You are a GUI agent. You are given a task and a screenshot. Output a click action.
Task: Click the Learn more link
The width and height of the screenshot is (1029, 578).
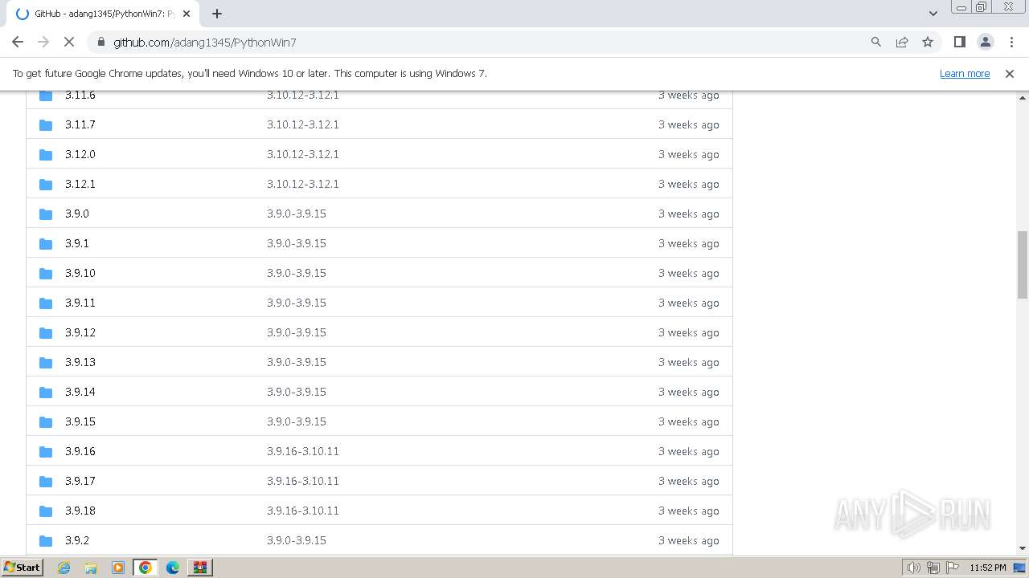click(965, 74)
